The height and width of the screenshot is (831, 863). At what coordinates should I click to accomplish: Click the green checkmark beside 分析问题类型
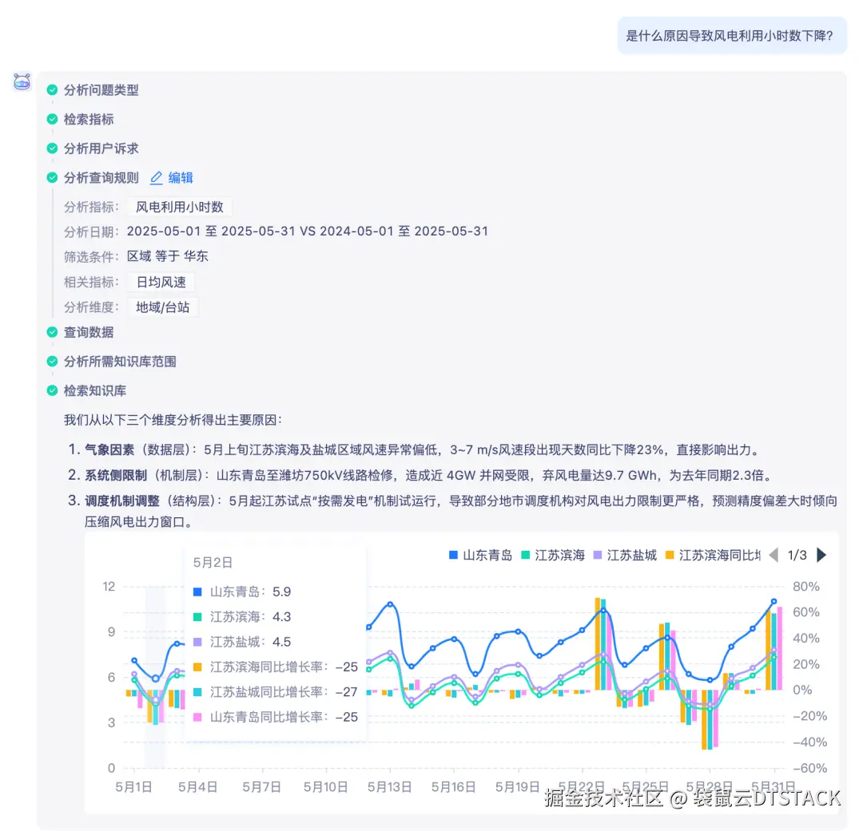tap(51, 90)
